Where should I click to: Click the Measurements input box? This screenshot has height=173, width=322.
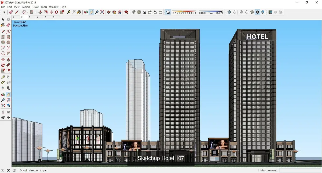pos(300,170)
